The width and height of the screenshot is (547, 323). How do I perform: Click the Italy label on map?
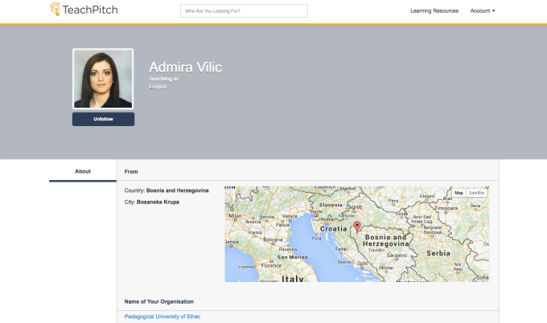[x=292, y=278]
